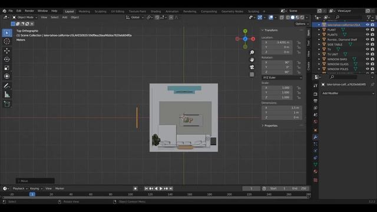Open the Object Data green triangle tab

(x=316, y=164)
